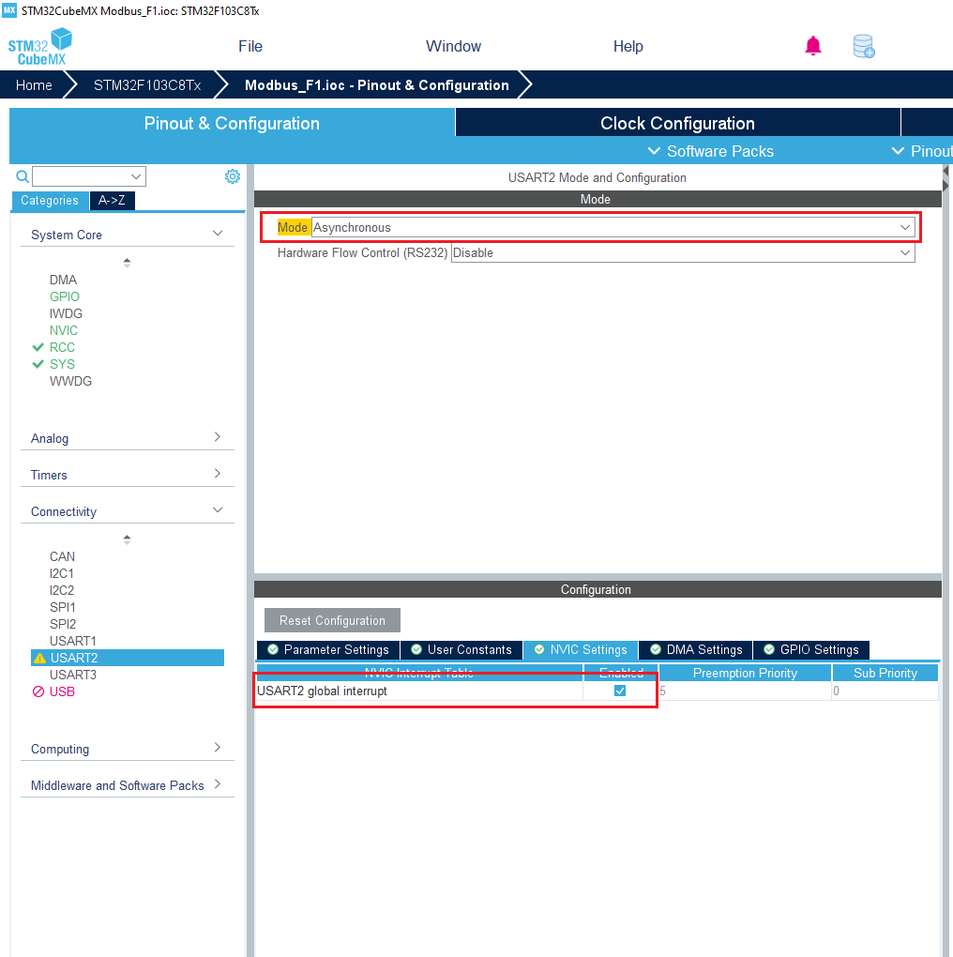Image resolution: width=953 pixels, height=957 pixels.
Task: Click the Reset Configuration button
Action: click(x=332, y=620)
